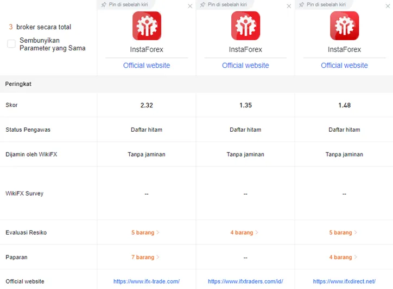Click the WikiFX Survey row label
The height and width of the screenshot is (289, 393).
pyautogui.click(x=24, y=194)
